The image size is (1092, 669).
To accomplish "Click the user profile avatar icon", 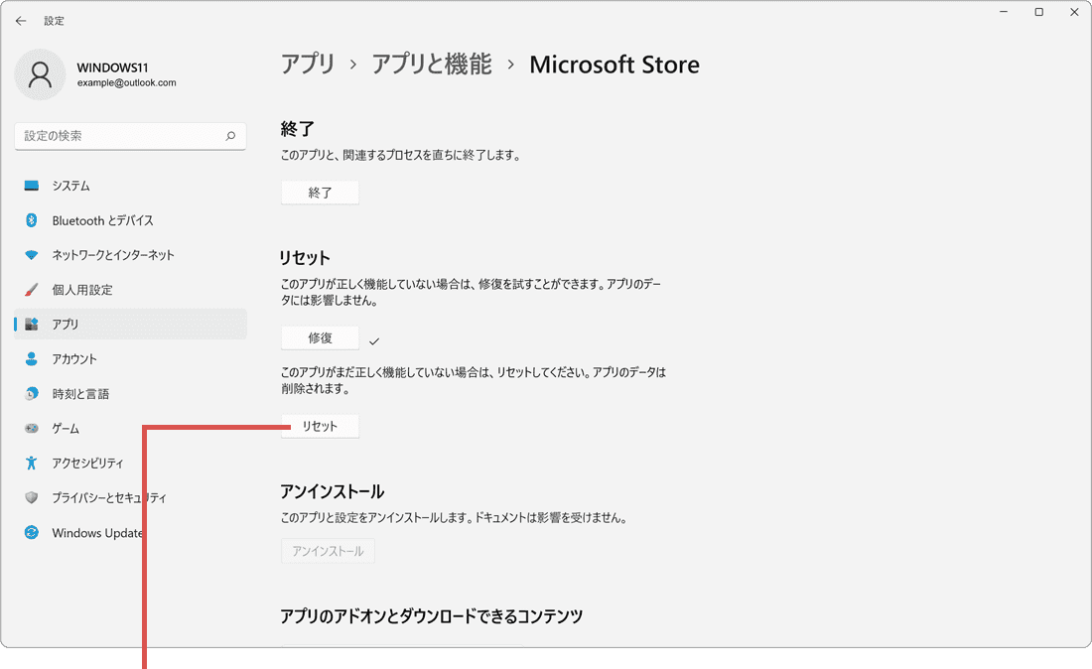I will [x=41, y=74].
